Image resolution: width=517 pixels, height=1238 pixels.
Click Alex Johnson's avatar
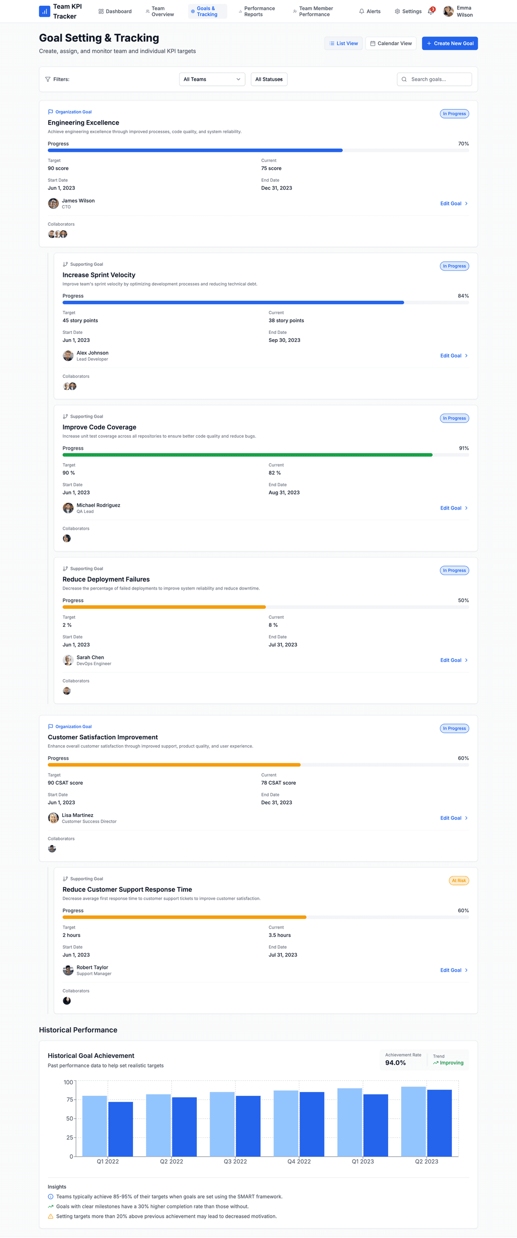click(x=68, y=356)
